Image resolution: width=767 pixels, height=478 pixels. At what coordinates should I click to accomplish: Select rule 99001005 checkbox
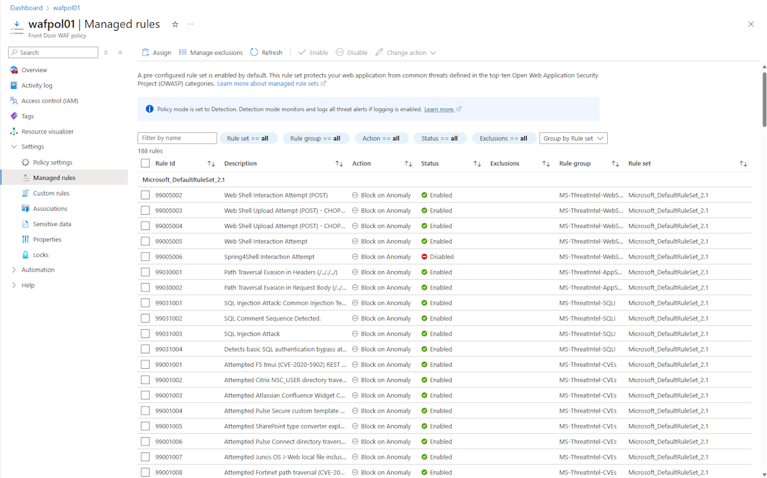pos(145,426)
